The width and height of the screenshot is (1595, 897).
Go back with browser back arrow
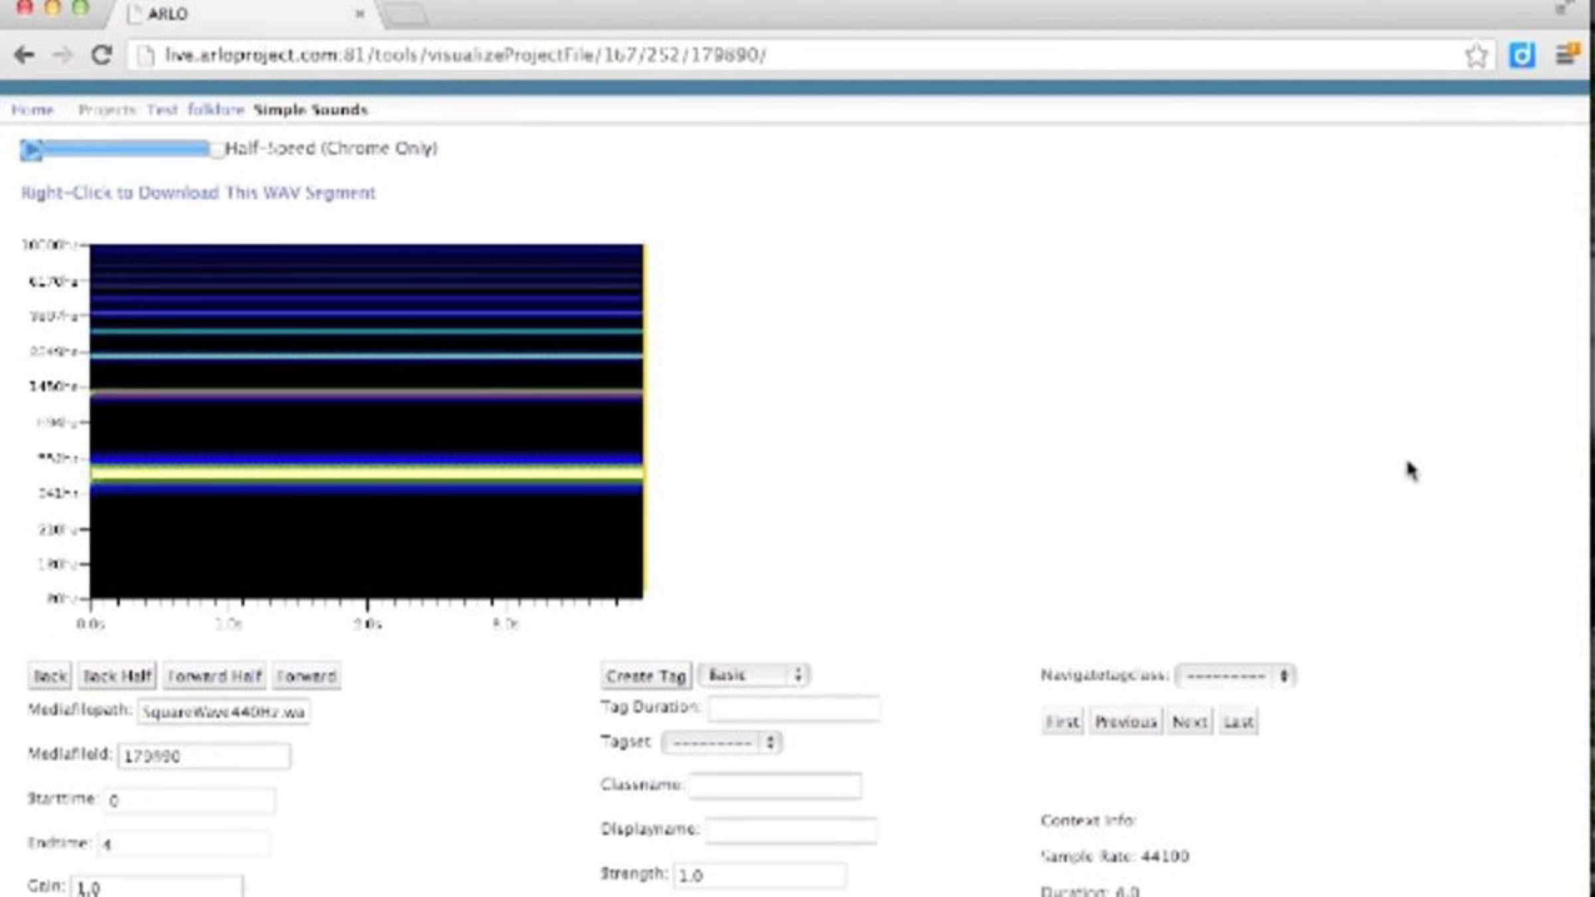[x=25, y=55]
